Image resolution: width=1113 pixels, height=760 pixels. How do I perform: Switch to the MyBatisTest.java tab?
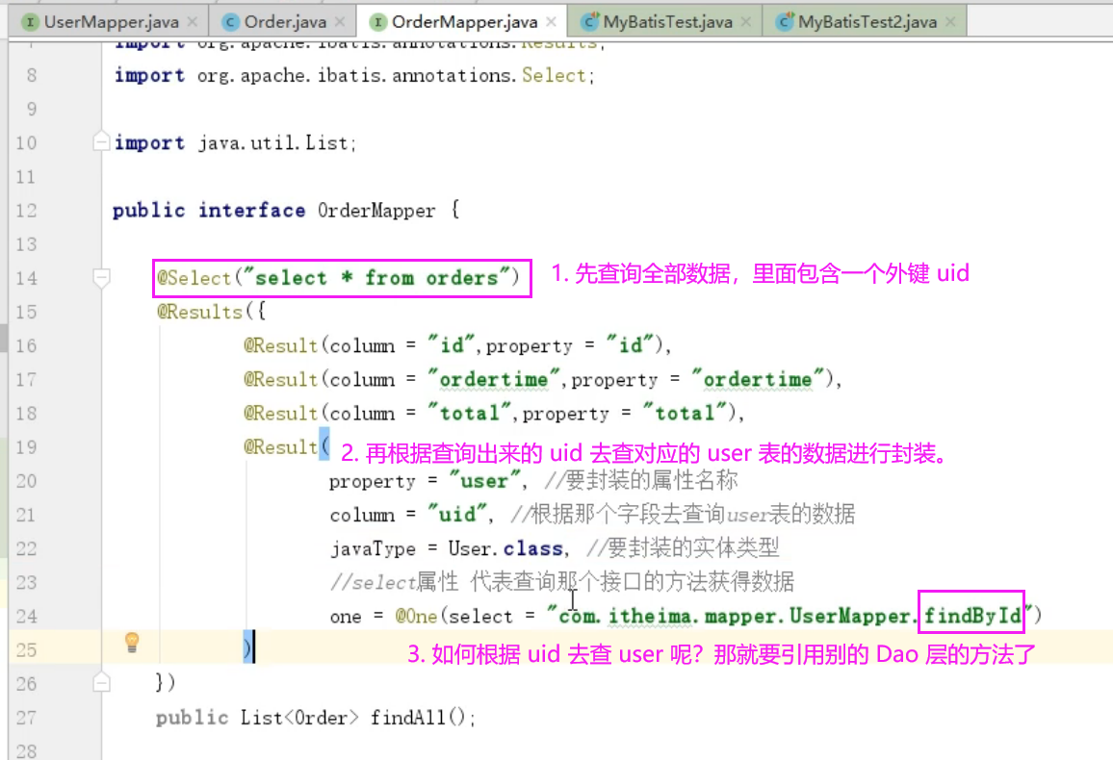point(667,22)
